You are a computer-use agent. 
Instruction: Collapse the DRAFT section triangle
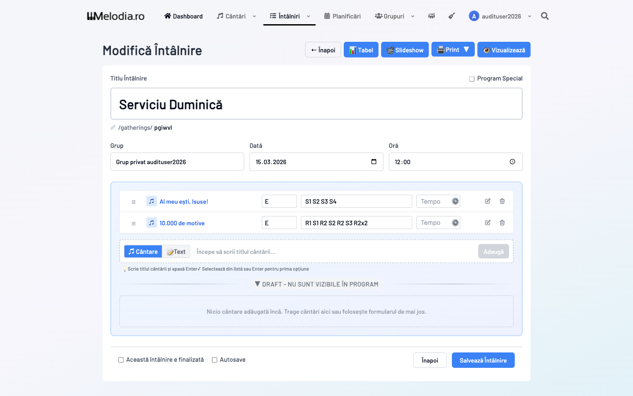pyautogui.click(x=258, y=284)
